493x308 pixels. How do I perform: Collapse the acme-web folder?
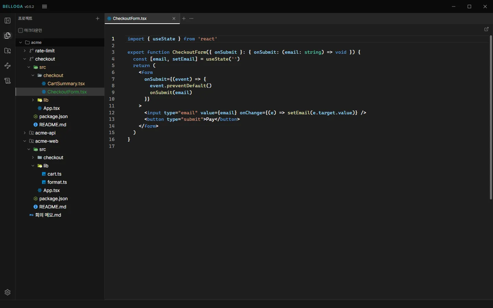point(25,141)
